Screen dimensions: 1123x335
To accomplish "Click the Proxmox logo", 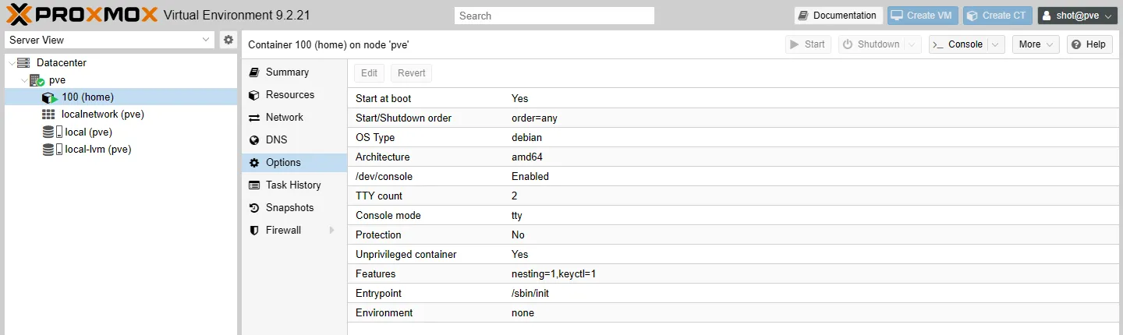I will click(81, 15).
